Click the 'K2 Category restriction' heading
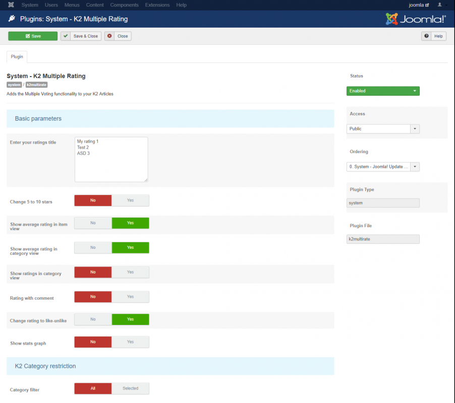455x403 pixels. coord(45,366)
